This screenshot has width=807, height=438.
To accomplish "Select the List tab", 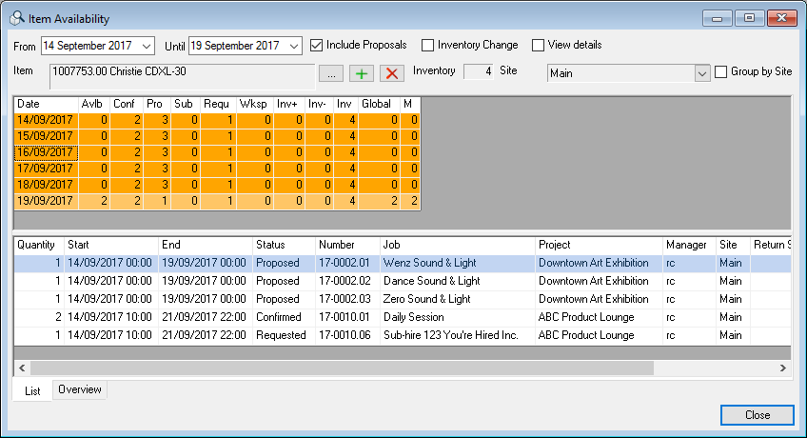I will 31,390.
